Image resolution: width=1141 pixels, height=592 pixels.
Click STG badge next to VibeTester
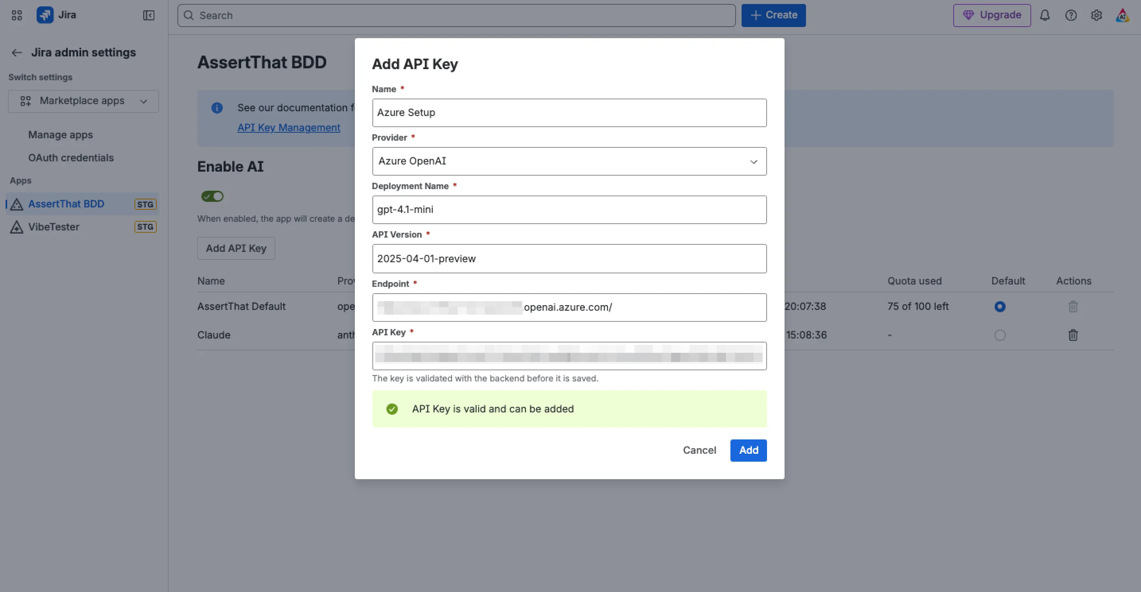145,227
